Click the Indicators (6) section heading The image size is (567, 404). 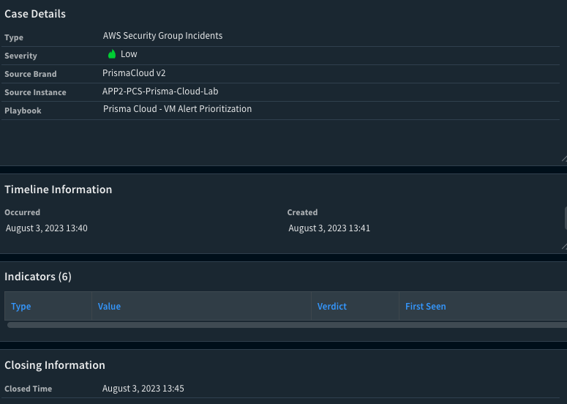pos(38,276)
